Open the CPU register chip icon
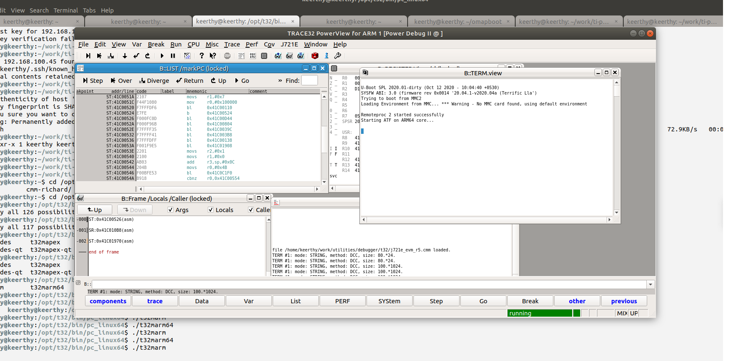Image resolution: width=754 pixels, height=361 pixels. point(264,56)
